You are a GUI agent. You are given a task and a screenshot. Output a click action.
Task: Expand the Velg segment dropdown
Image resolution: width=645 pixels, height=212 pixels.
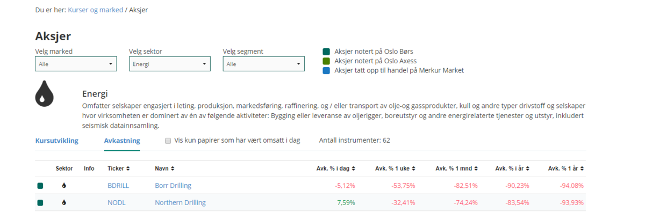click(x=263, y=64)
